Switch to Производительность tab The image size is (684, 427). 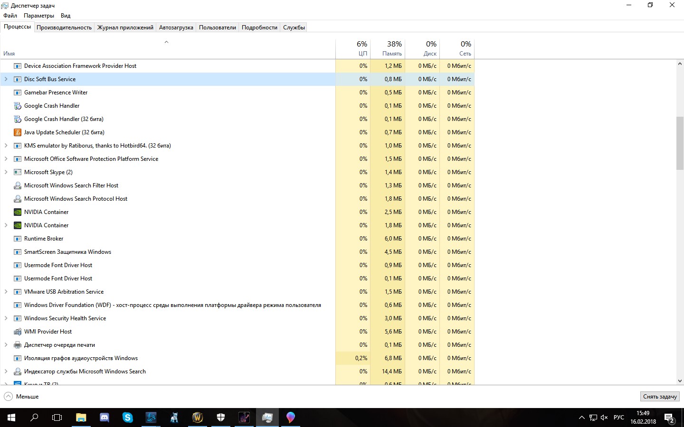point(64,28)
